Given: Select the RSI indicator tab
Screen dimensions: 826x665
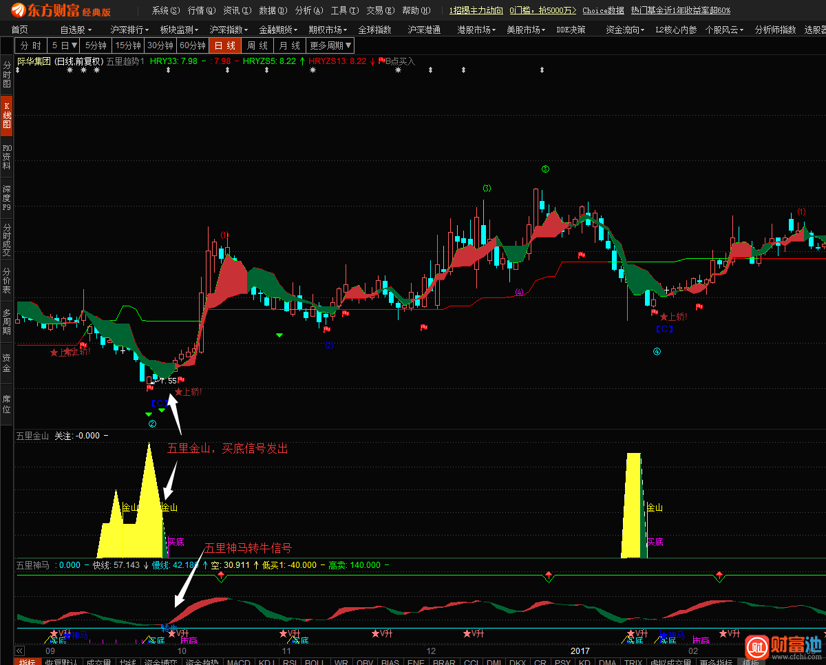Looking at the screenshot, I should 290,662.
